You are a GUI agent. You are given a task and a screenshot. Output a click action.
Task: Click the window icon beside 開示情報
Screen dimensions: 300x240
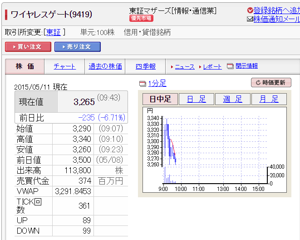(230, 66)
